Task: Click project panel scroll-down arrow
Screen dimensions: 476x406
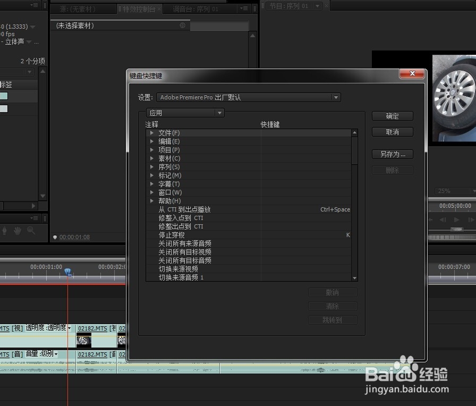Action: click(x=43, y=196)
